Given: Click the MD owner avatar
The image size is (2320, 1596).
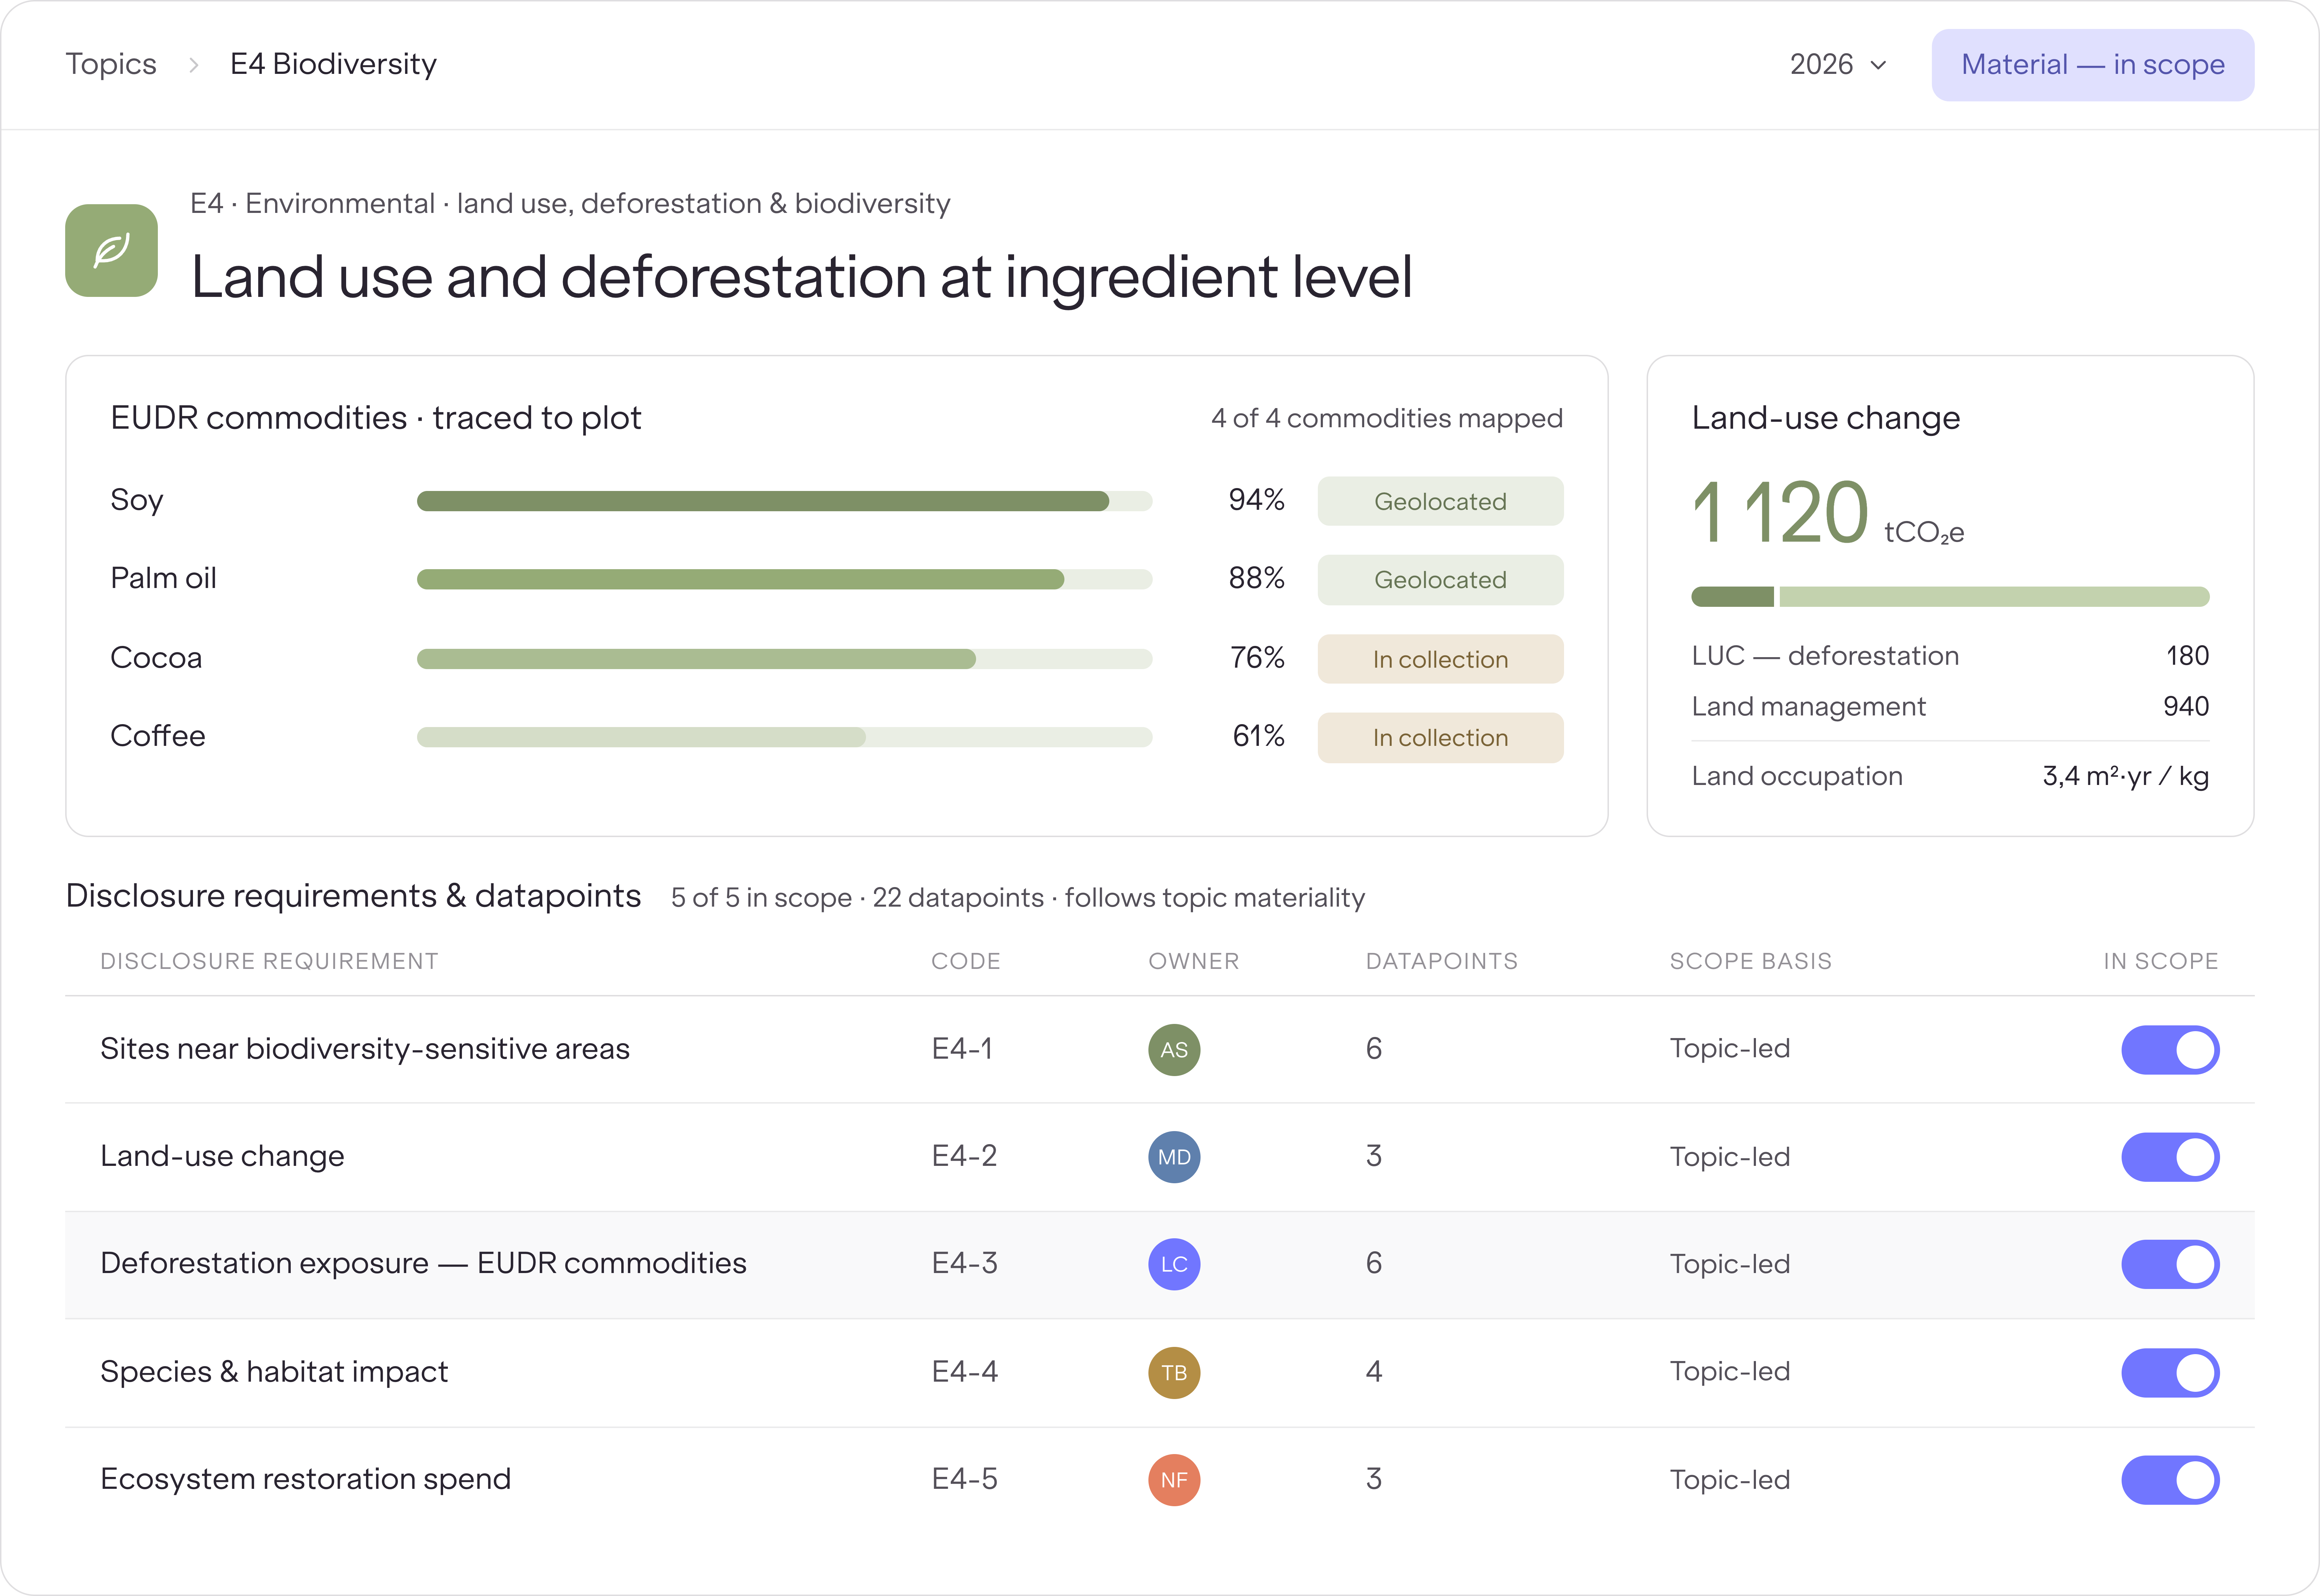Looking at the screenshot, I should [1174, 1157].
